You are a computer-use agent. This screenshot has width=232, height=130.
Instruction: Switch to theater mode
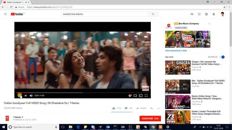coord(135,96)
